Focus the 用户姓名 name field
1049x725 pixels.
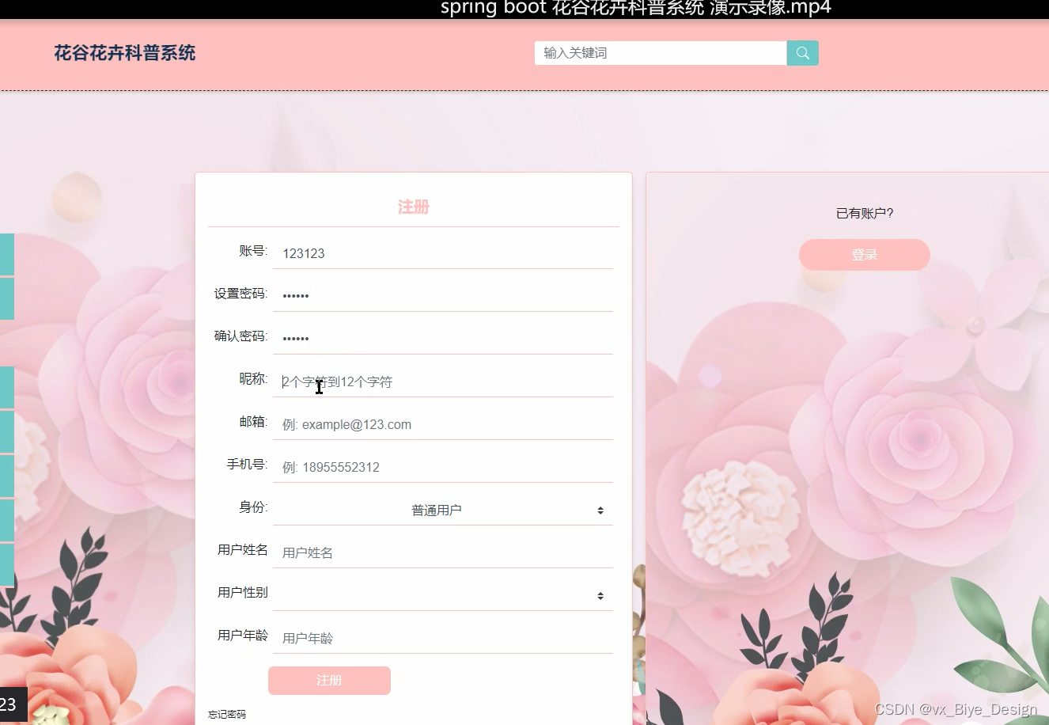point(443,552)
